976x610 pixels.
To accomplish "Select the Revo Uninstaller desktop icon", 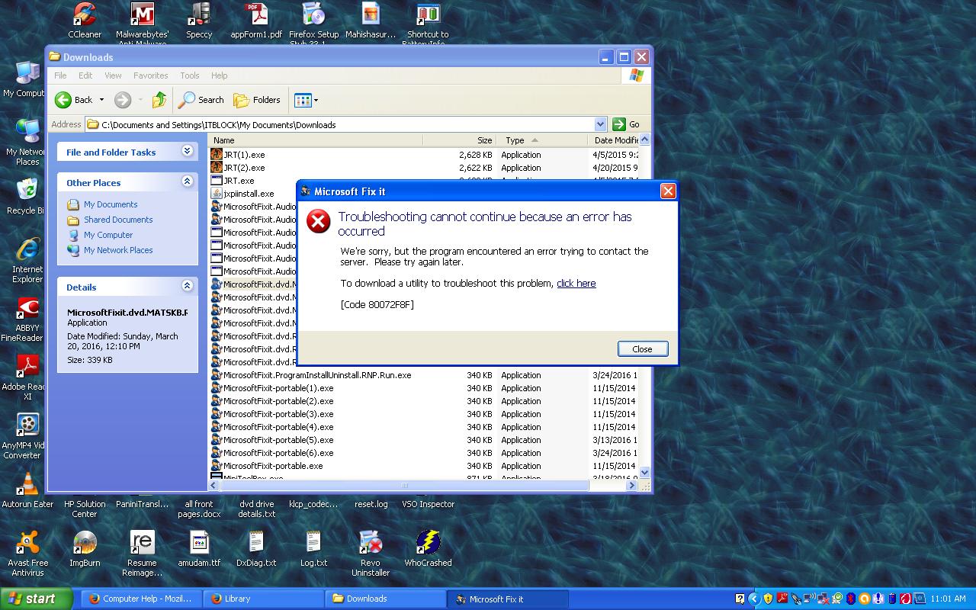I will (371, 544).
